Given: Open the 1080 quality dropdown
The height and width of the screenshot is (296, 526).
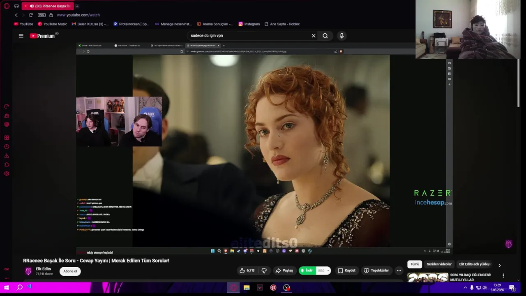Looking at the screenshot, I should (323, 271).
